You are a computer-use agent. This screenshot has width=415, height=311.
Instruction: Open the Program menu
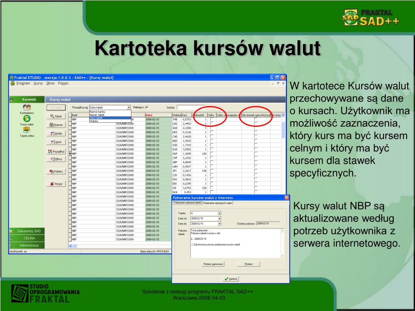coord(23,83)
